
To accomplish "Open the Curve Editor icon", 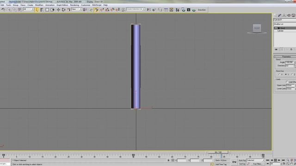I will click(166, 10).
